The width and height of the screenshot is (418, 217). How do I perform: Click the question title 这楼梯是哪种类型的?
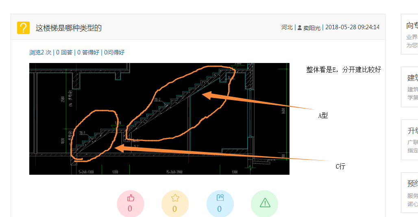(69, 28)
